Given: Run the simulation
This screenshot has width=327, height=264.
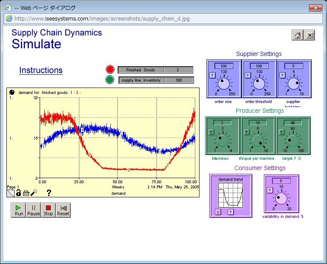Looking at the screenshot, I should coord(19,210).
